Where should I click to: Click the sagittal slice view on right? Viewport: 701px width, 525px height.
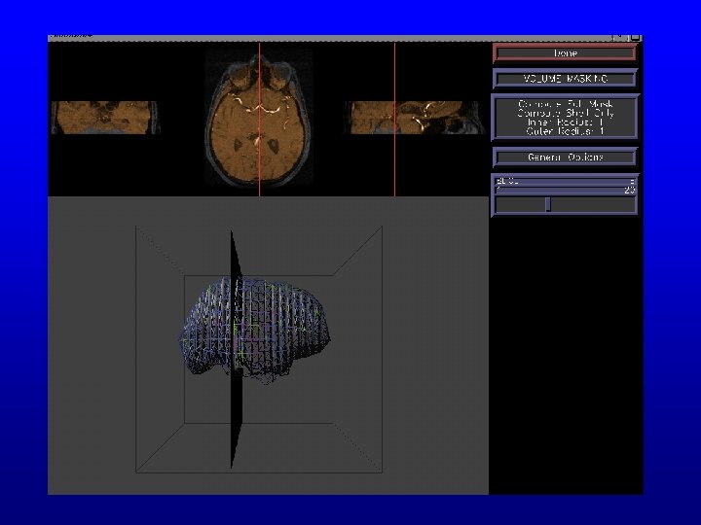coord(416,118)
